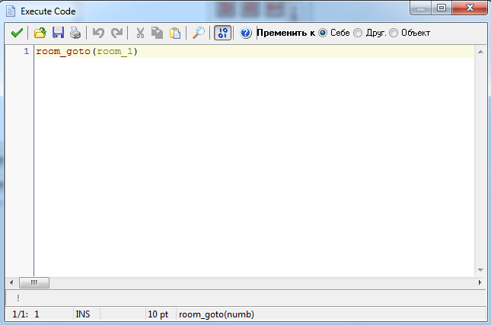This screenshot has height=325, width=491.
Task: Select the Друг. radio option
Action: click(358, 33)
